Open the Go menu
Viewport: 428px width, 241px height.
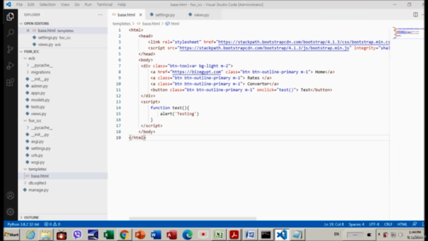(x=77, y=5)
